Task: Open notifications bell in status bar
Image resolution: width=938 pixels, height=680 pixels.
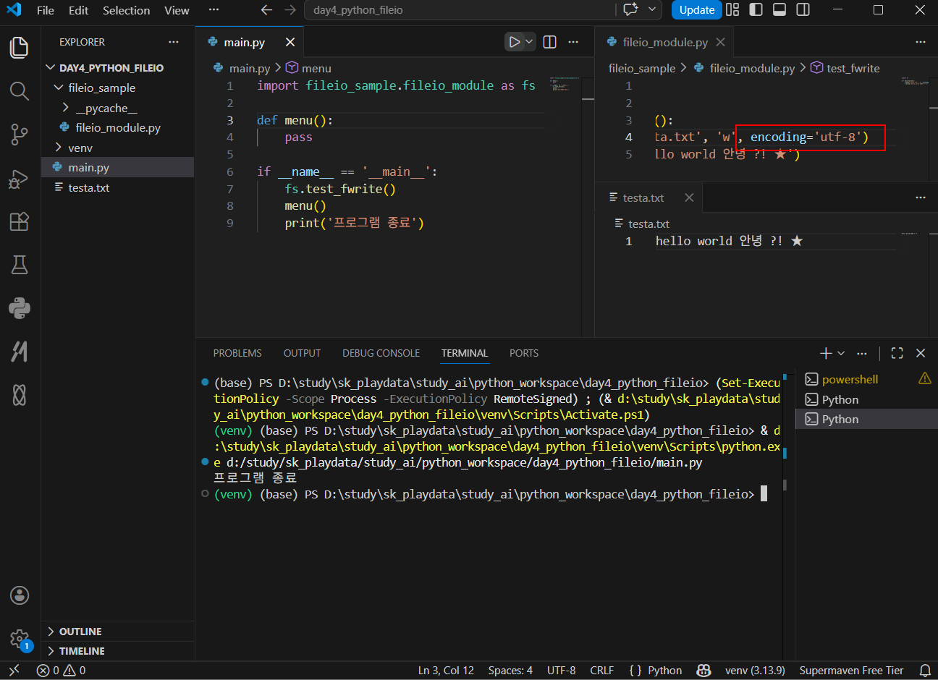Action: pyautogui.click(x=925, y=671)
